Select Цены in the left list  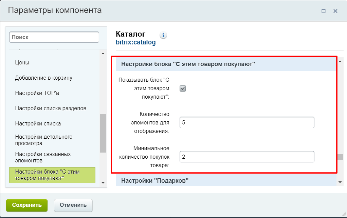[22, 62]
